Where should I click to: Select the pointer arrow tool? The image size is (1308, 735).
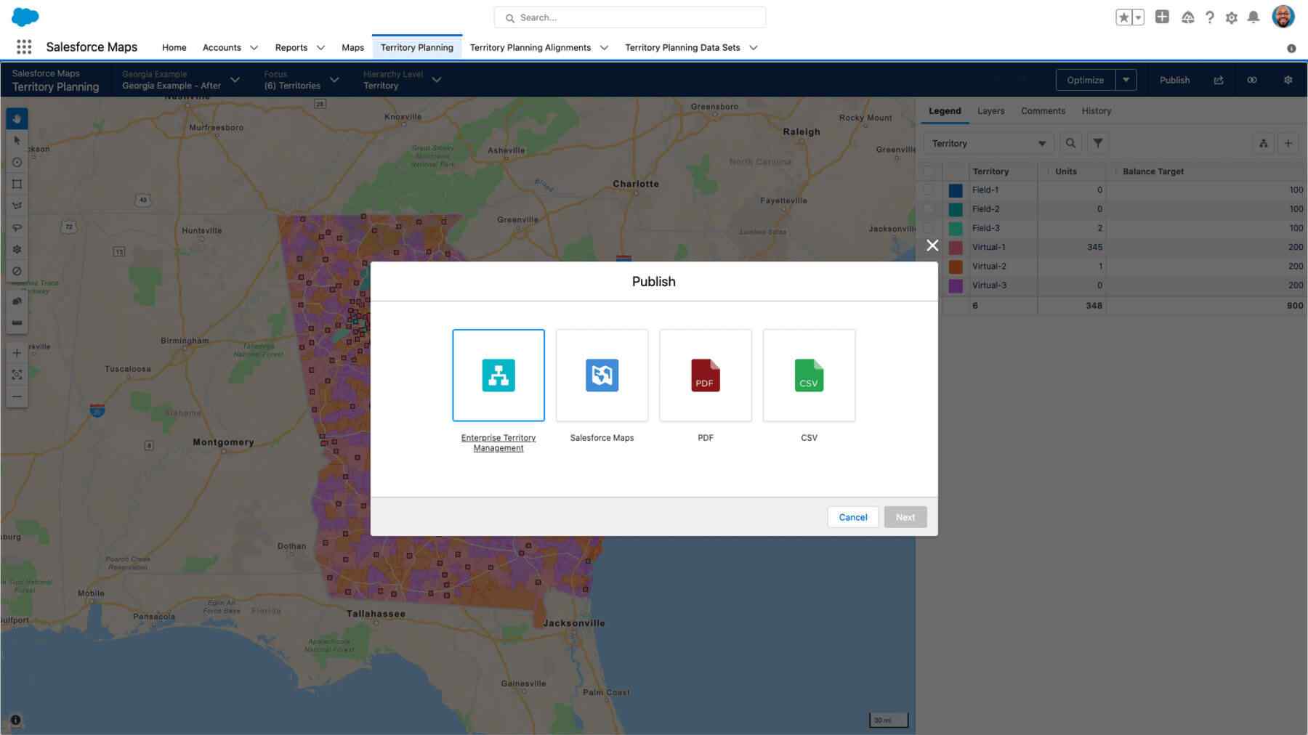[17, 140]
